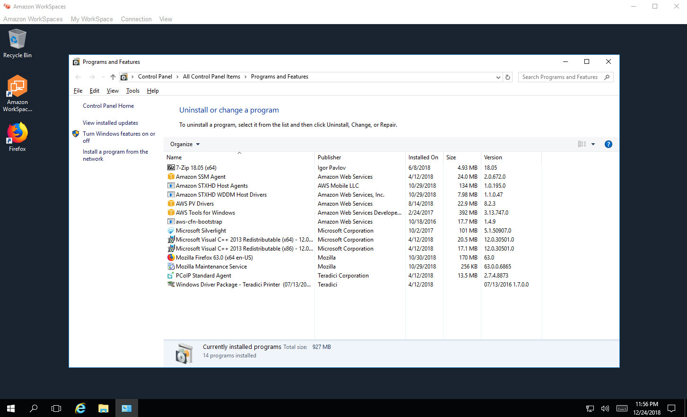The width and height of the screenshot is (687, 417).
Task: Expand the address bar dropdown arrow
Action: point(498,77)
